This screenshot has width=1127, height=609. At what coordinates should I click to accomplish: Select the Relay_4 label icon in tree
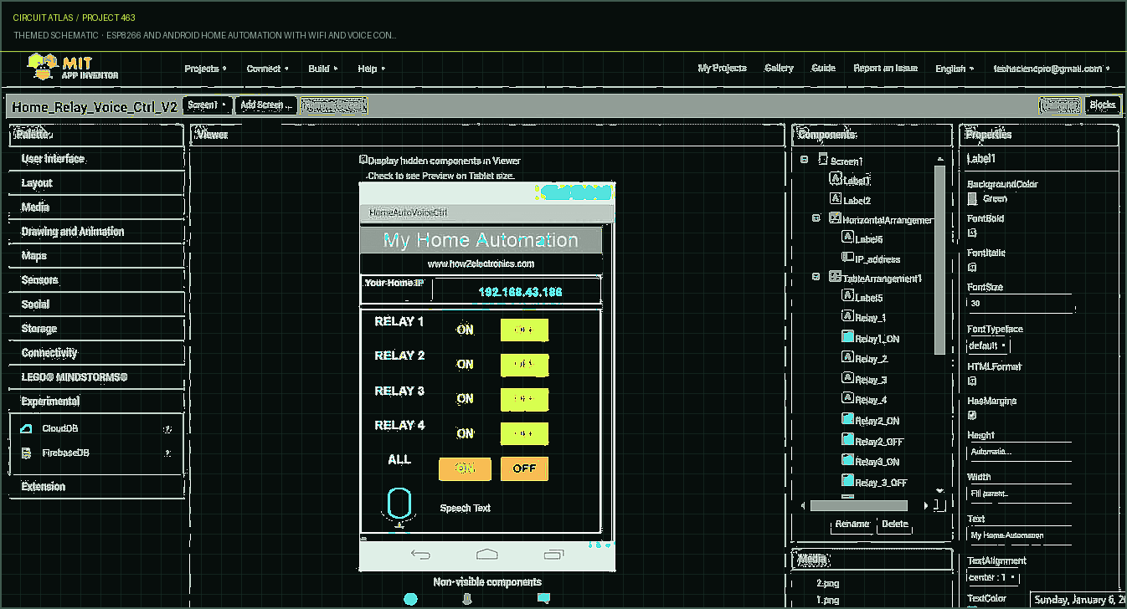[x=847, y=399]
